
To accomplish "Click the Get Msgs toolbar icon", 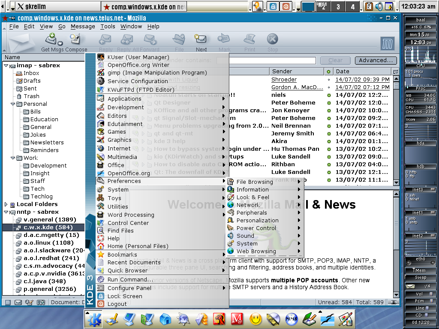I will coord(52,39).
